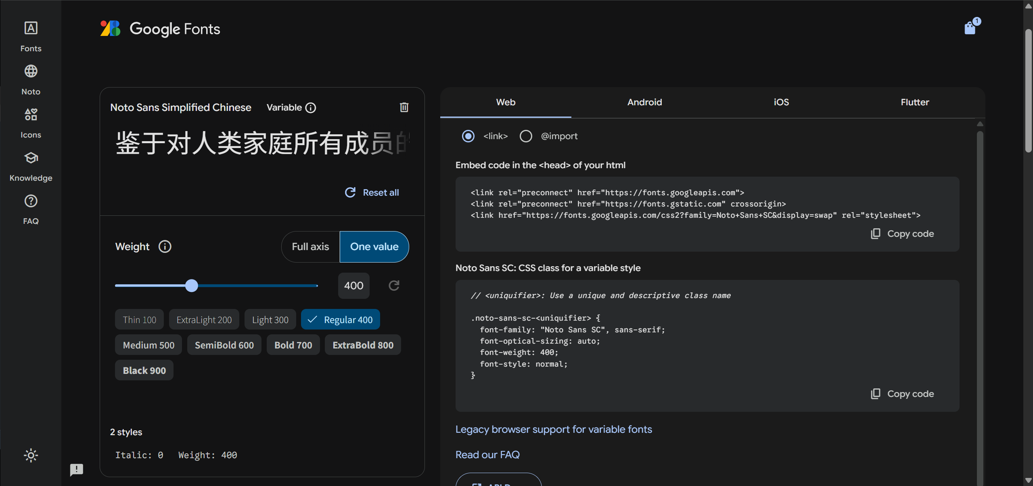
Task: Select the @import radio button
Action: point(526,136)
